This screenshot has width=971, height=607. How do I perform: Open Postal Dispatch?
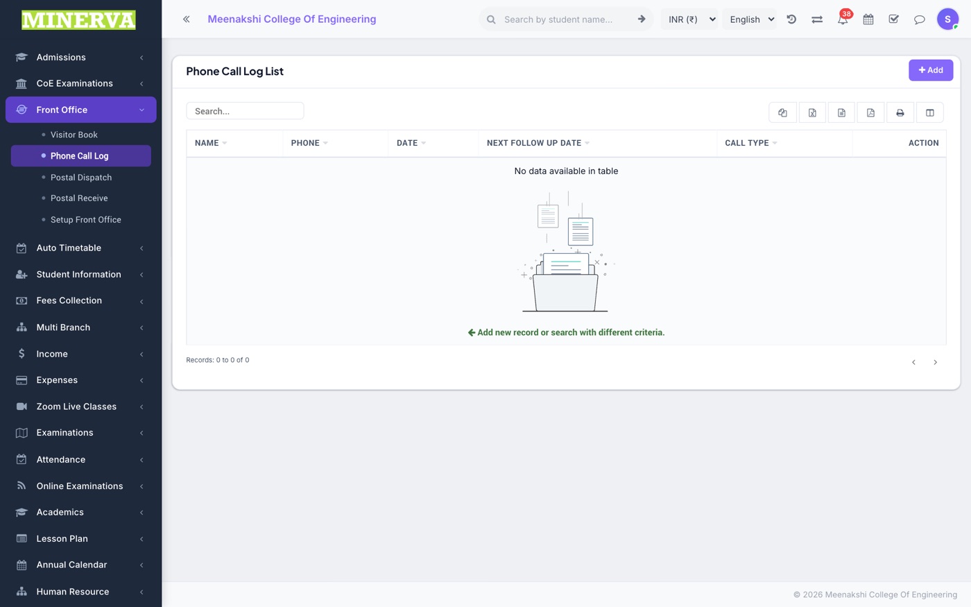point(81,178)
